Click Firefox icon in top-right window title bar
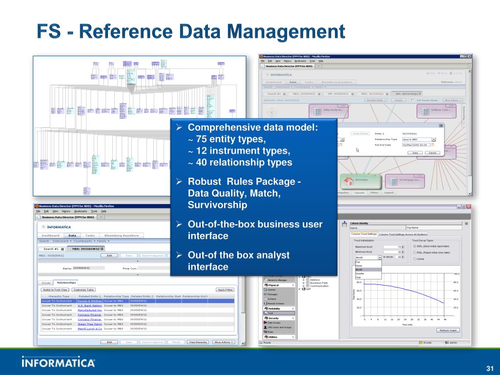The image size is (500, 375). click(261, 57)
